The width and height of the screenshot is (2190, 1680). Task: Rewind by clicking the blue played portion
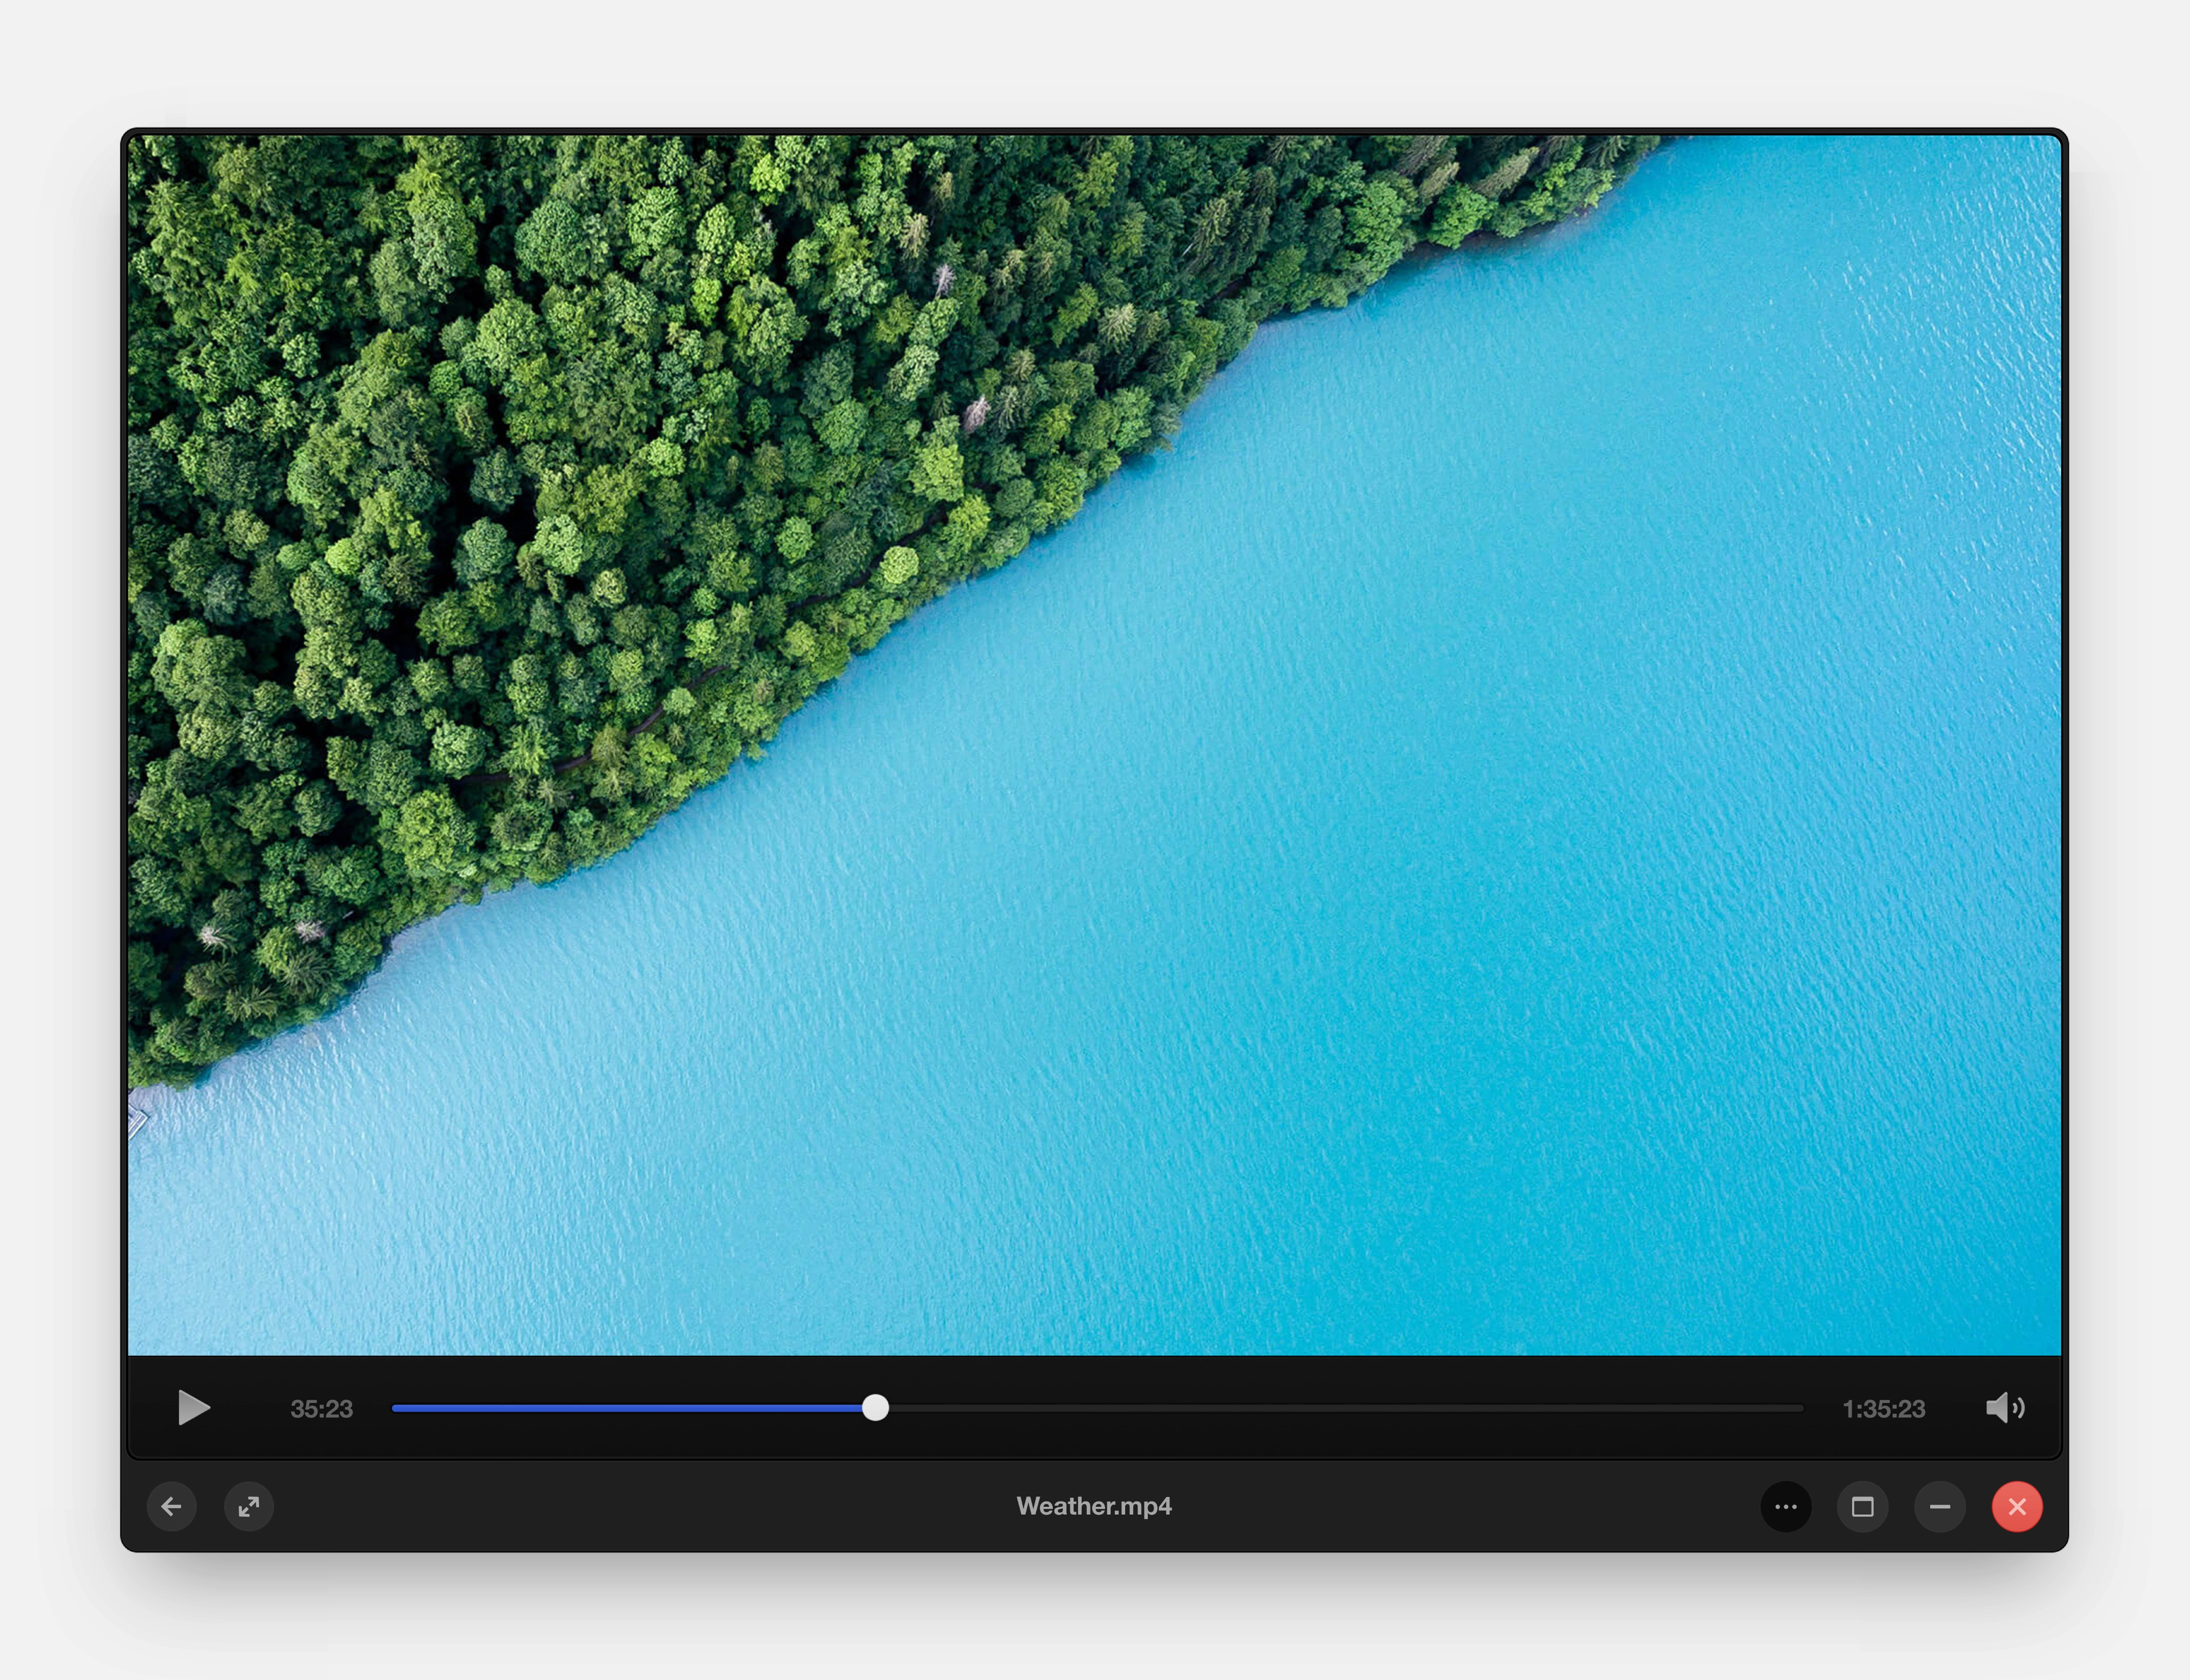point(627,1408)
